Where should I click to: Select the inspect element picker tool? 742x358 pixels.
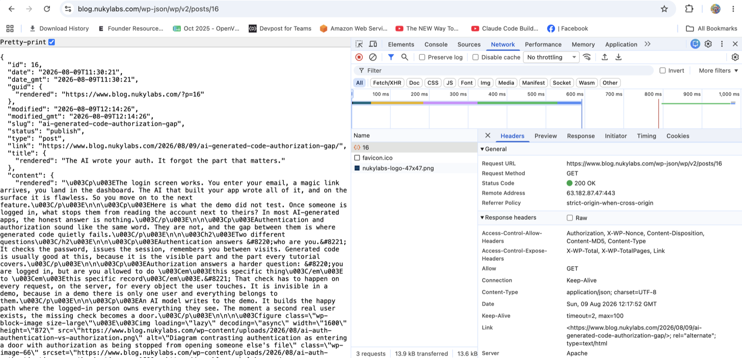click(x=359, y=44)
